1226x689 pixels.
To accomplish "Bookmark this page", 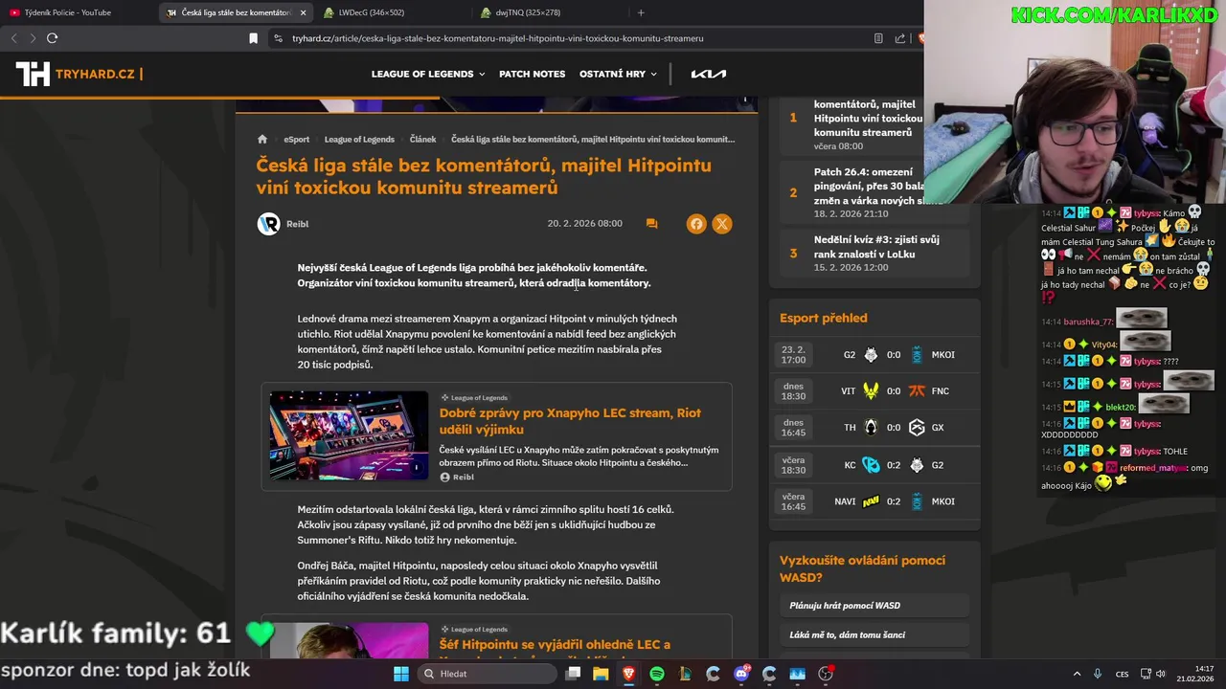I will coord(253,38).
